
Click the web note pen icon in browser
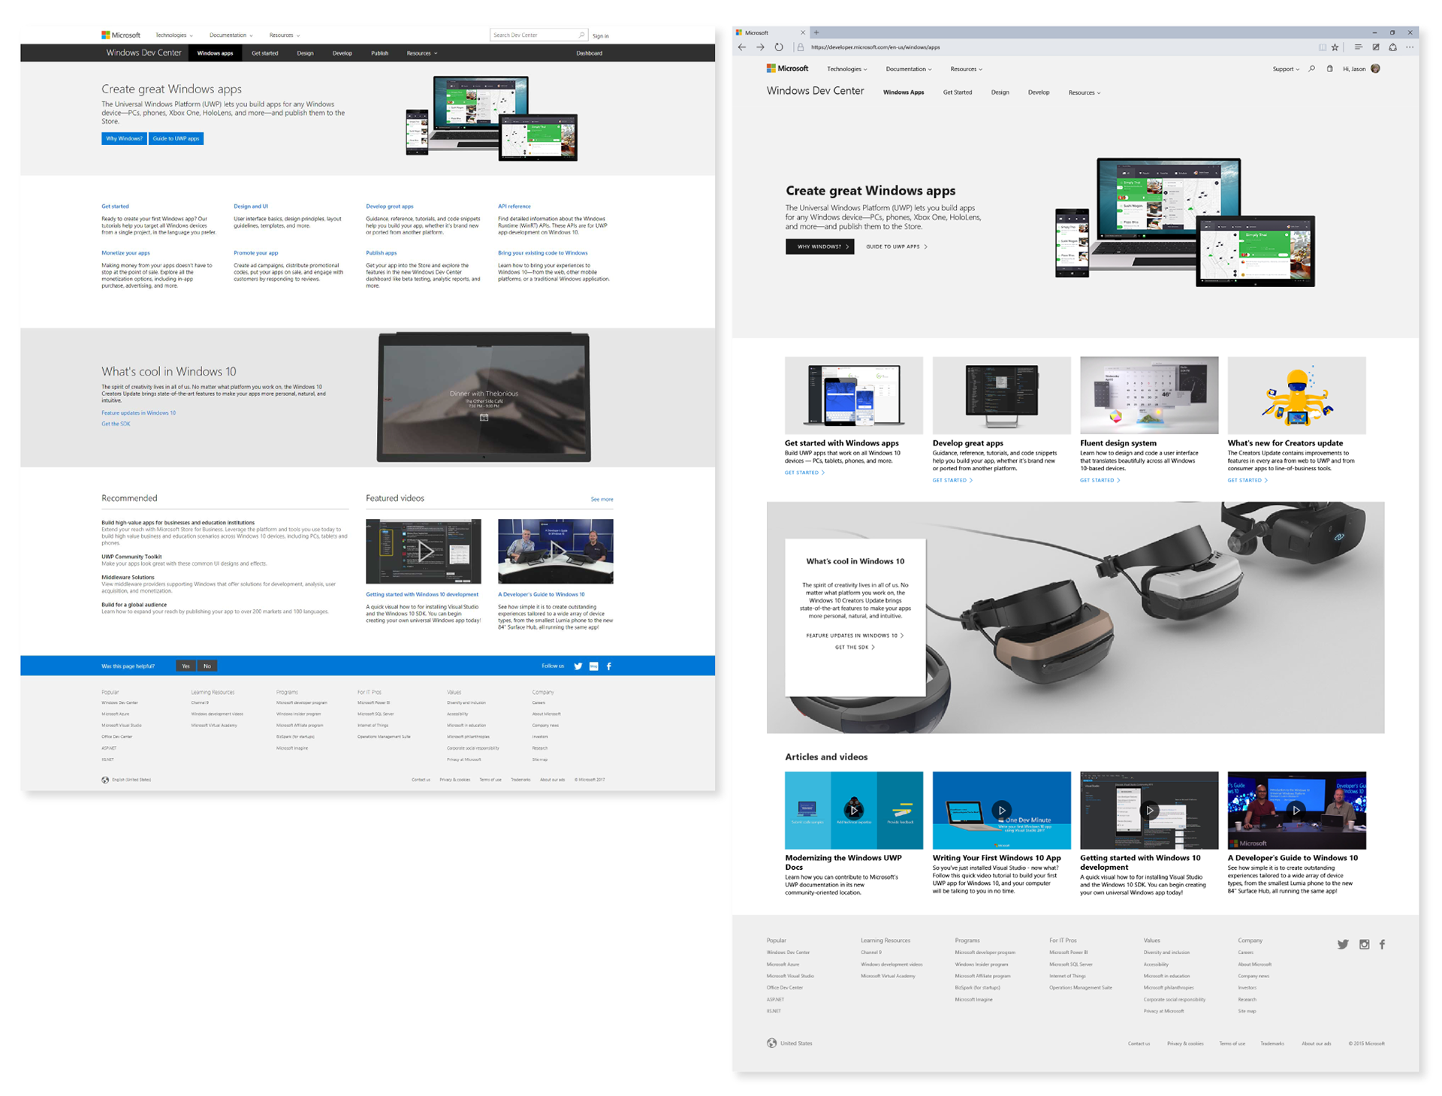tap(1376, 47)
